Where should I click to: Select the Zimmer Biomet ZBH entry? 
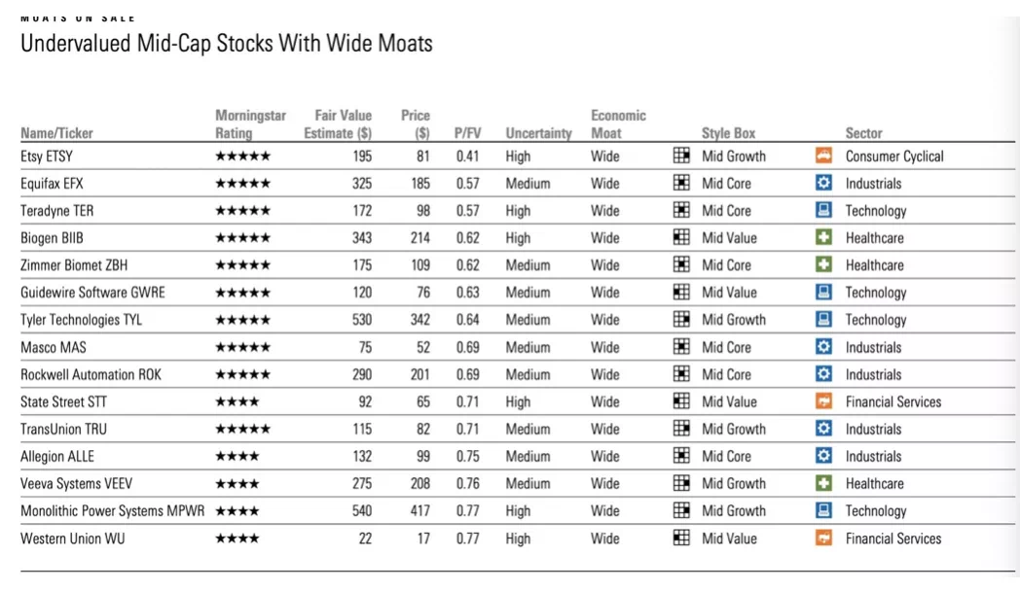pos(74,265)
